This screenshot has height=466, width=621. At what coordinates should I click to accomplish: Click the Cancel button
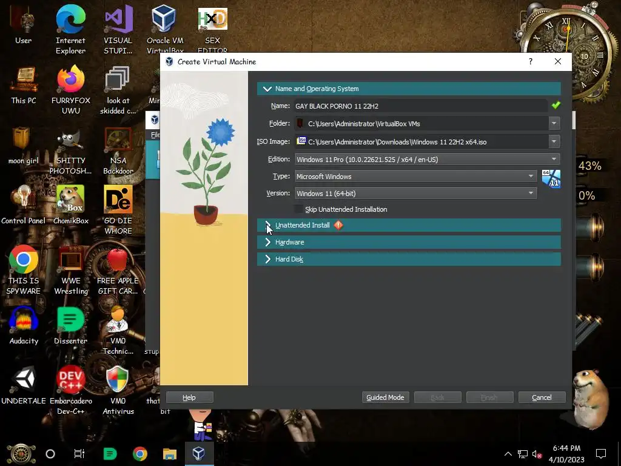pyautogui.click(x=542, y=397)
